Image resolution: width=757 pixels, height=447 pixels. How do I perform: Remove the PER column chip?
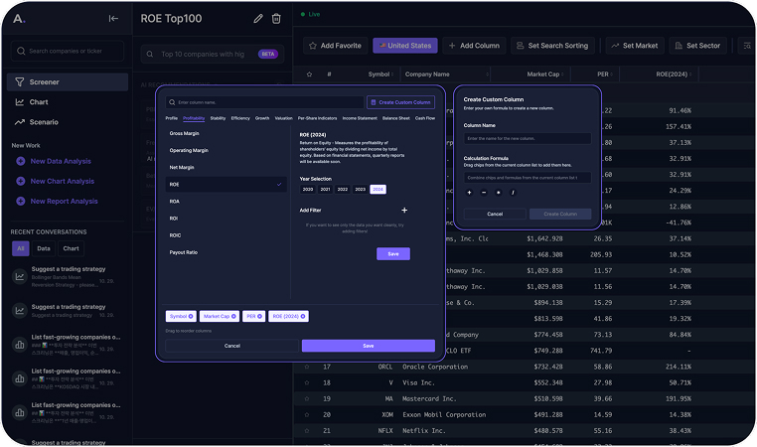259,316
